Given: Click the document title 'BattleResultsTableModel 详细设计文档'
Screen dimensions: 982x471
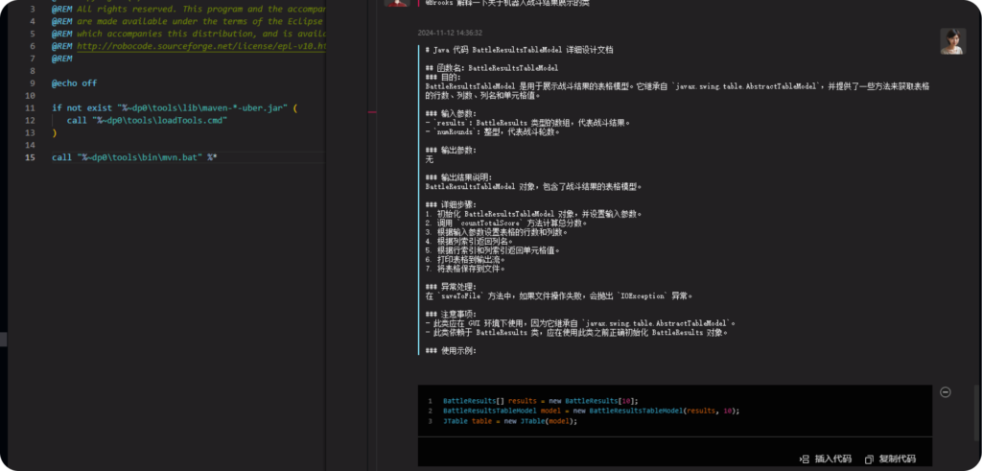Looking at the screenshot, I should [536, 48].
